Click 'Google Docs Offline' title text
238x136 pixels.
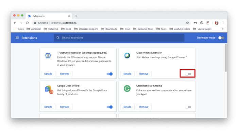click(x=68, y=86)
